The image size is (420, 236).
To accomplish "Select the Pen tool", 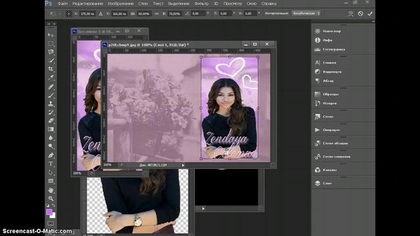I will coord(51,155).
